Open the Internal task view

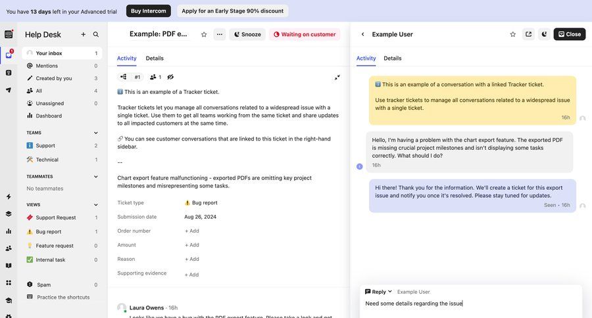[62, 260]
